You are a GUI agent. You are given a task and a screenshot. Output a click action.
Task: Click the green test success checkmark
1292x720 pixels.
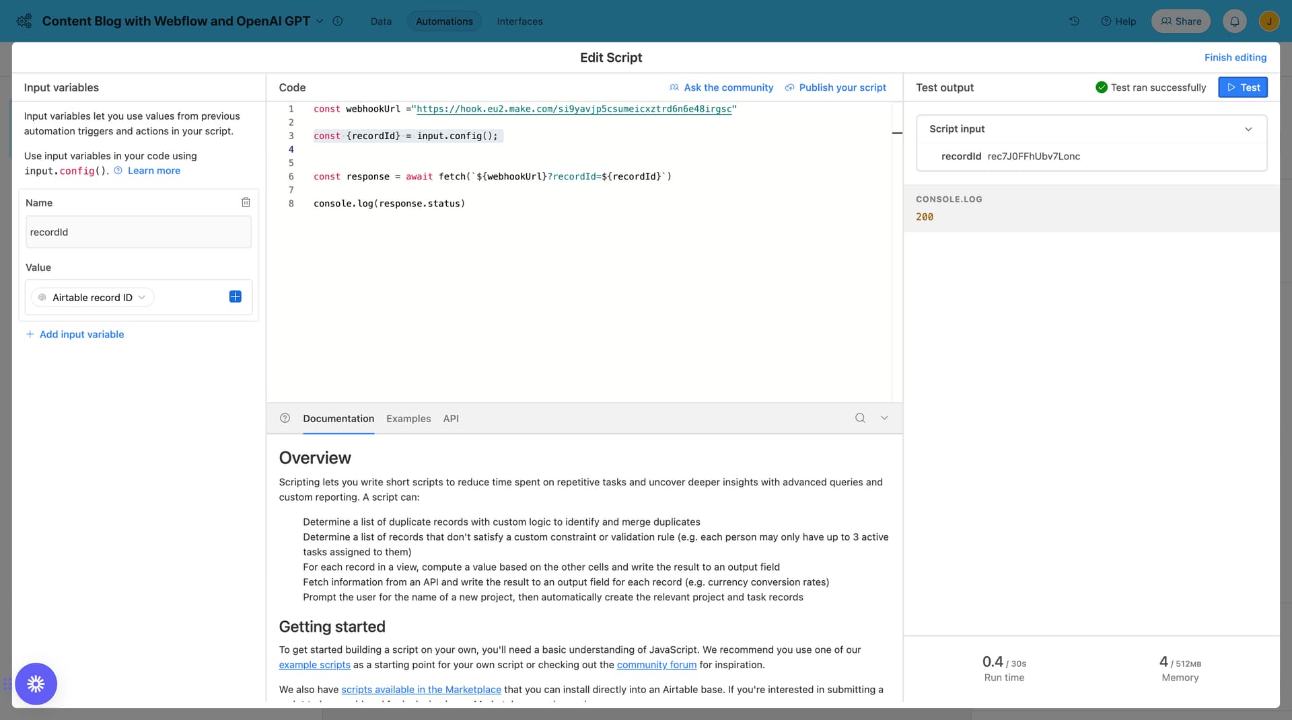(1102, 87)
